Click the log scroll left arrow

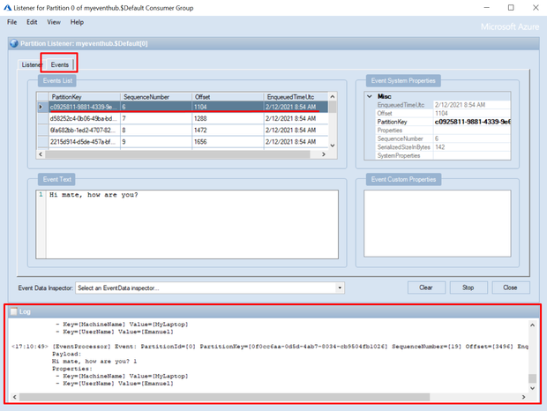[15, 397]
